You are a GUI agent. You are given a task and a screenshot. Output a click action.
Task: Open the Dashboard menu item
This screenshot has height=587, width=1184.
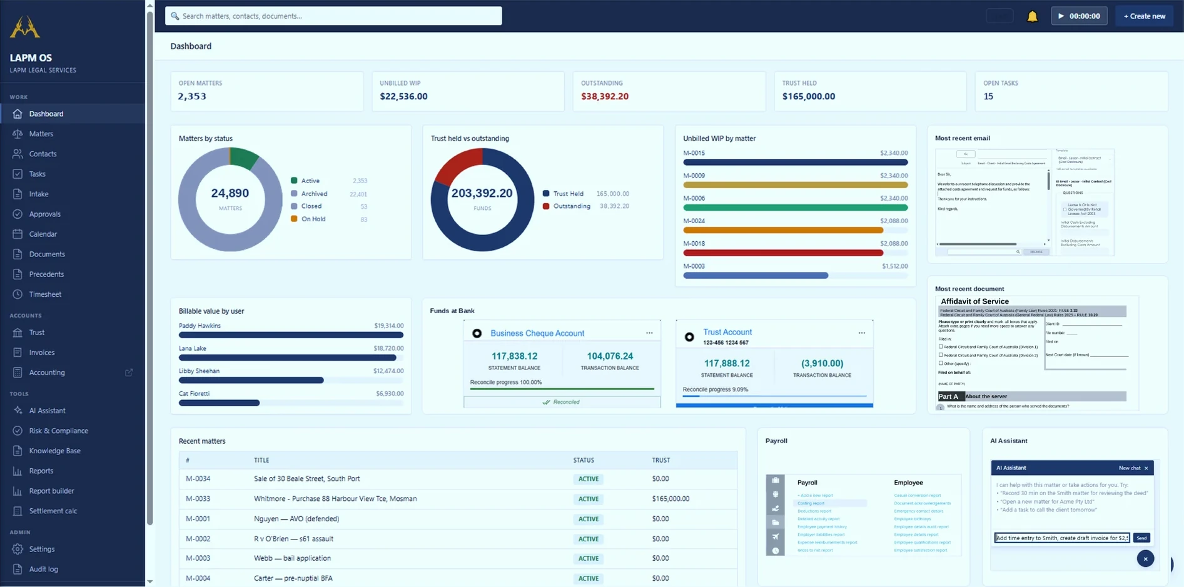(x=73, y=114)
